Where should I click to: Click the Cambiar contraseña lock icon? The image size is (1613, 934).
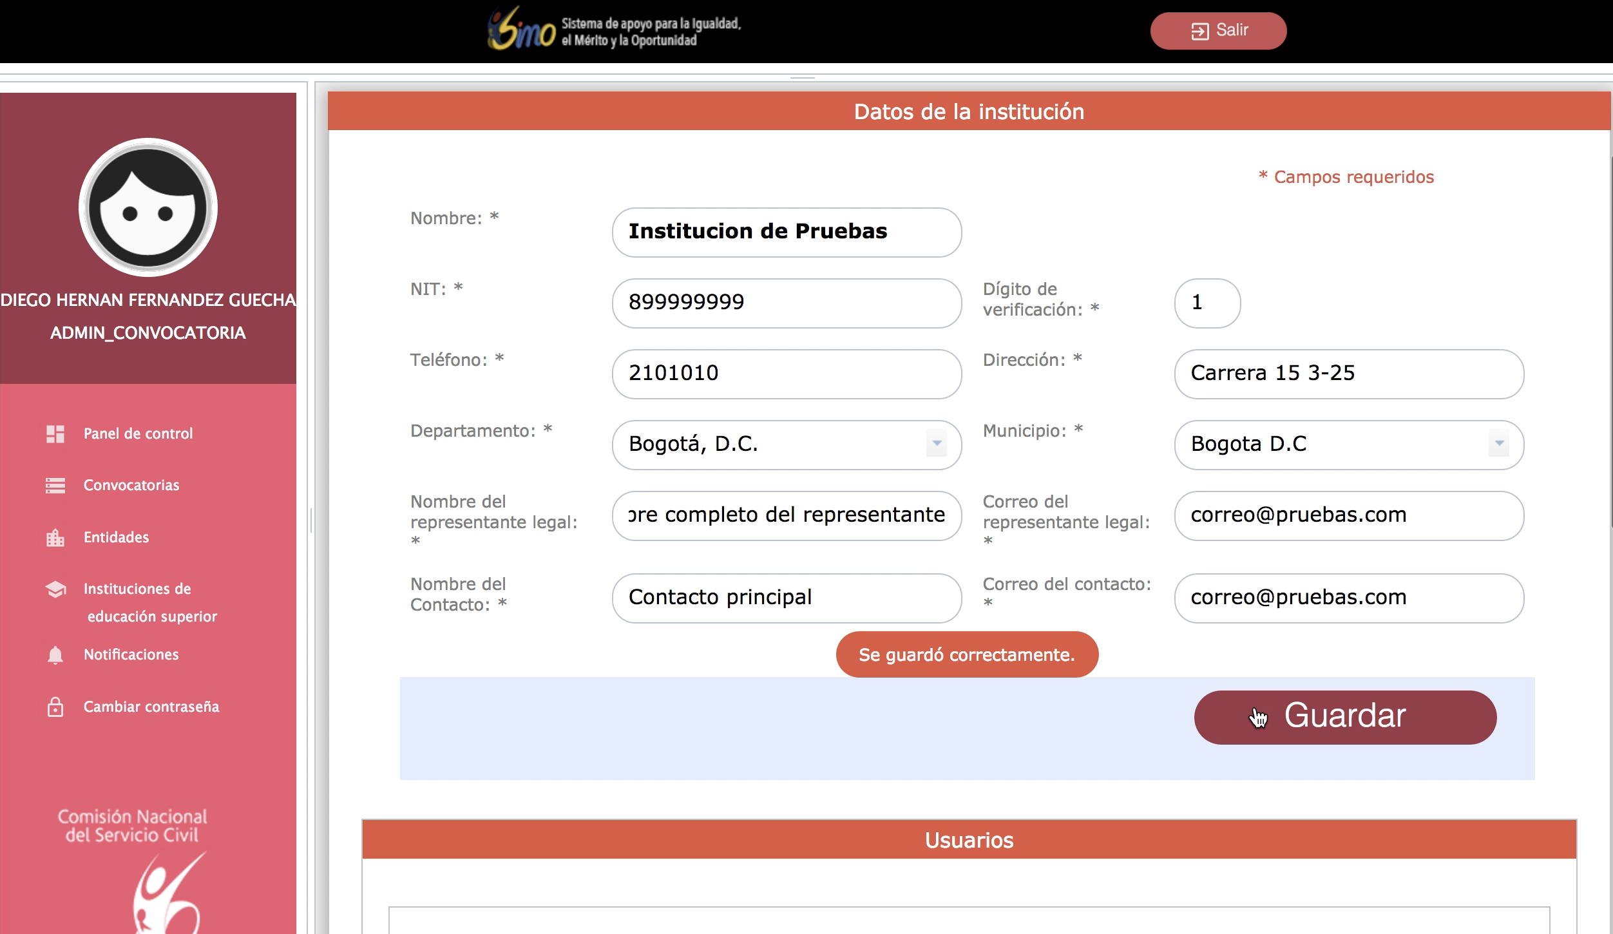pos(55,707)
